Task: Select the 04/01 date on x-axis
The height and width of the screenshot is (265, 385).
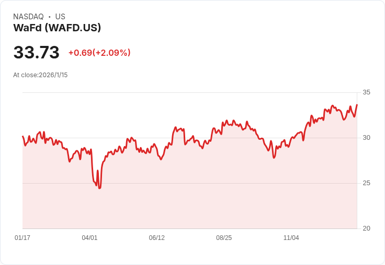Action: click(89, 238)
